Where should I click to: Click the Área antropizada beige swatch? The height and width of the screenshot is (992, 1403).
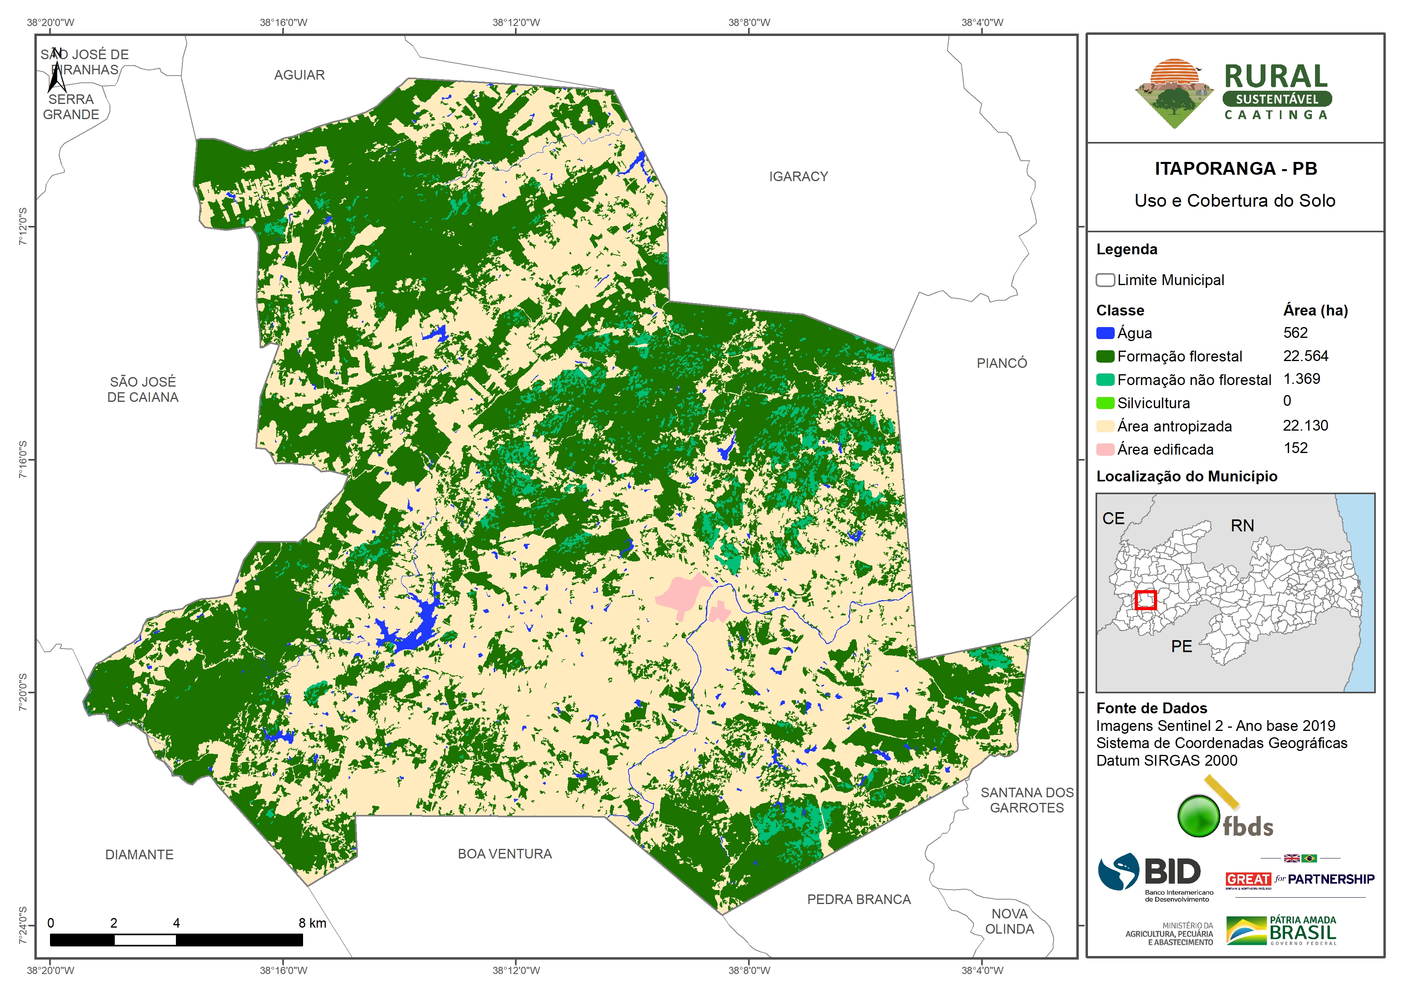[x=1105, y=426]
